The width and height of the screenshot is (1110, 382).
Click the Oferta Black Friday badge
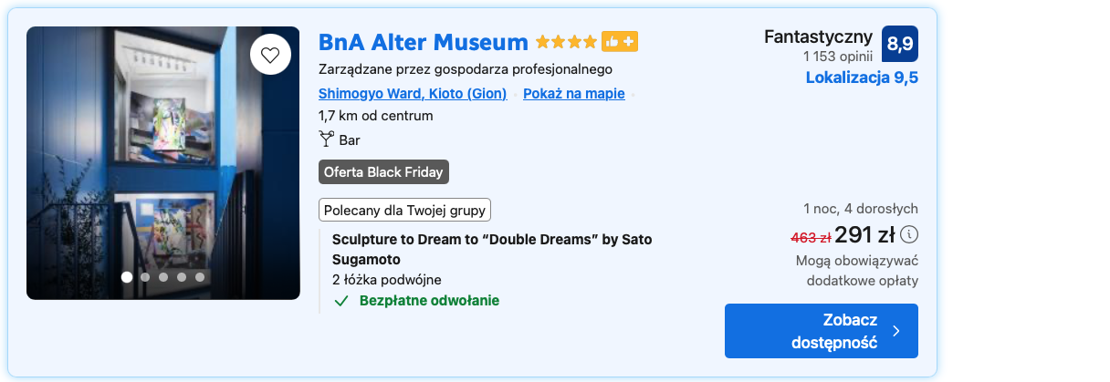[383, 172]
